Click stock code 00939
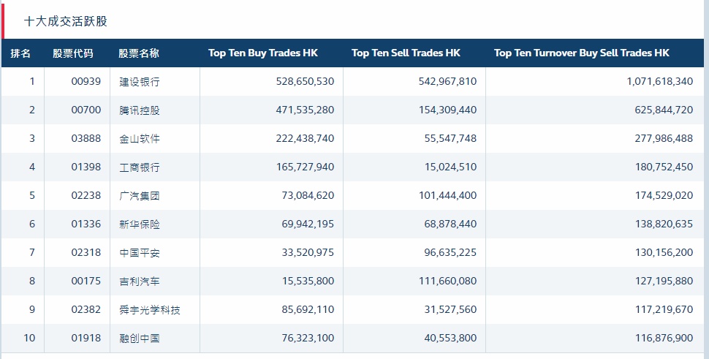709x359 pixels. (86, 82)
